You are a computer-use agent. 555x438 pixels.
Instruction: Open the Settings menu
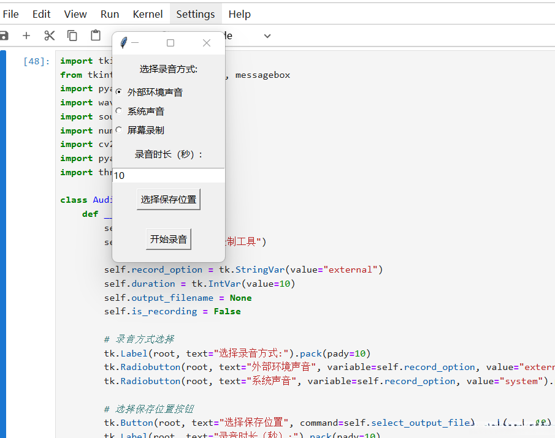tap(196, 14)
